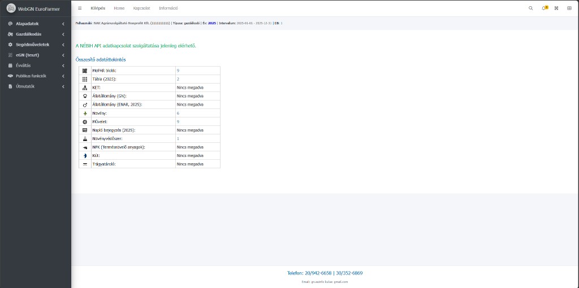
Task: Click the Felhasználó NAK Agrárszolgáltató text
Action: [123, 23]
